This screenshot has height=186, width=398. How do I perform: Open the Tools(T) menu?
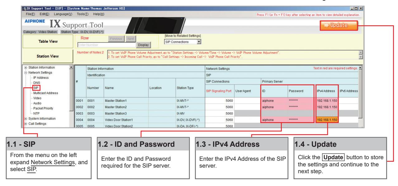pos(83,15)
